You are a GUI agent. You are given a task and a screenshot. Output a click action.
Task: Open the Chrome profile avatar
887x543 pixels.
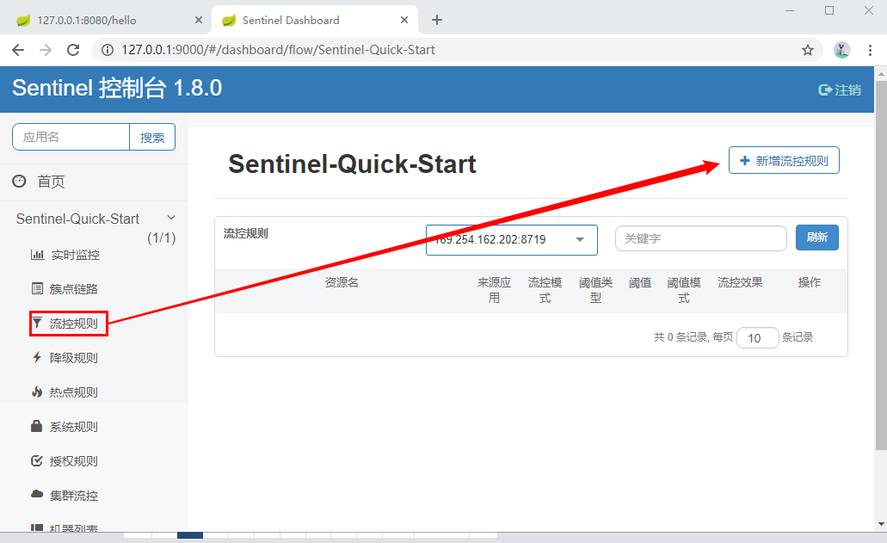(841, 50)
